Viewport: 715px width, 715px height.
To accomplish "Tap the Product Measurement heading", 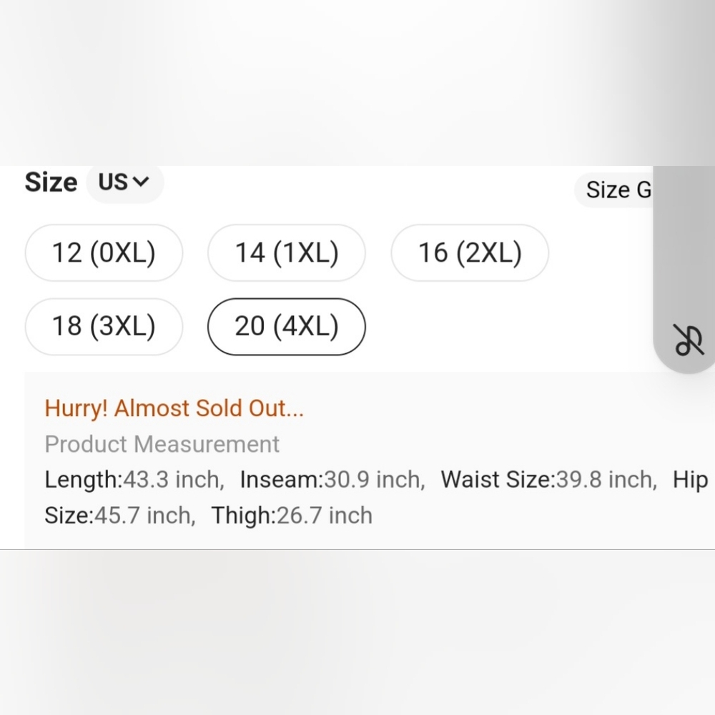I will click(162, 444).
